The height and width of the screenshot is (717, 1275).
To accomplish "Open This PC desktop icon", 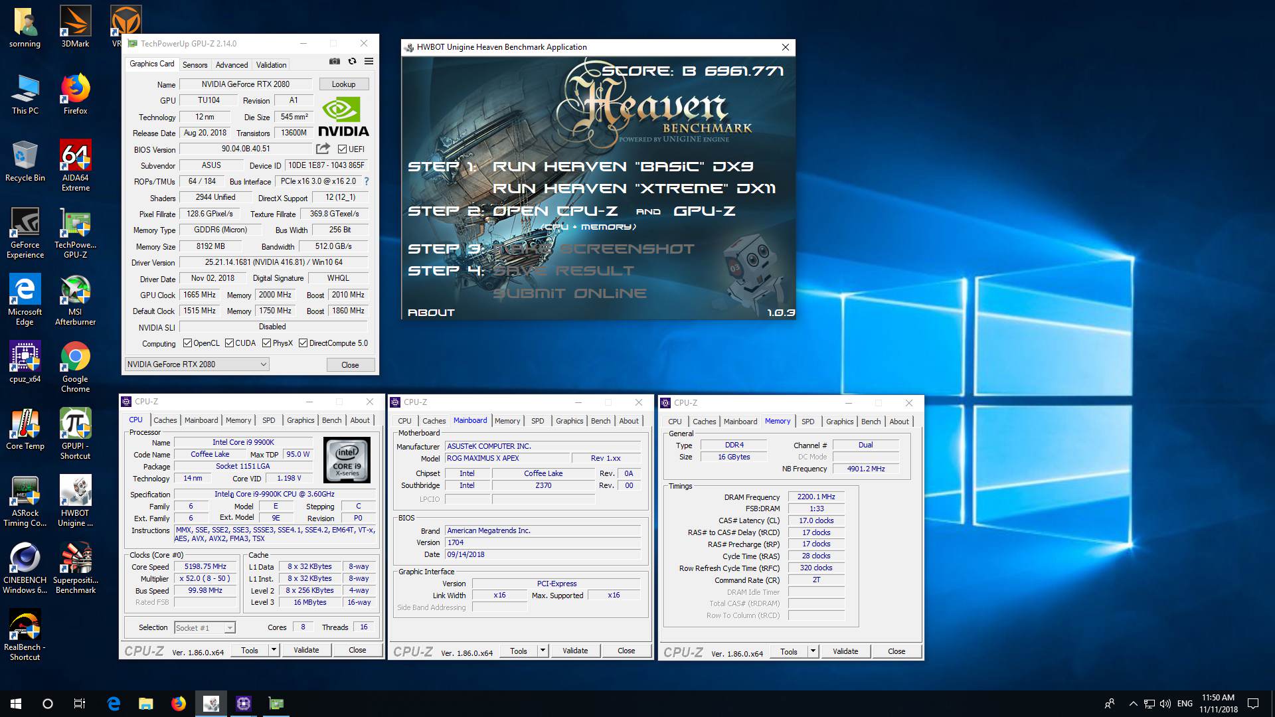I will click(25, 94).
